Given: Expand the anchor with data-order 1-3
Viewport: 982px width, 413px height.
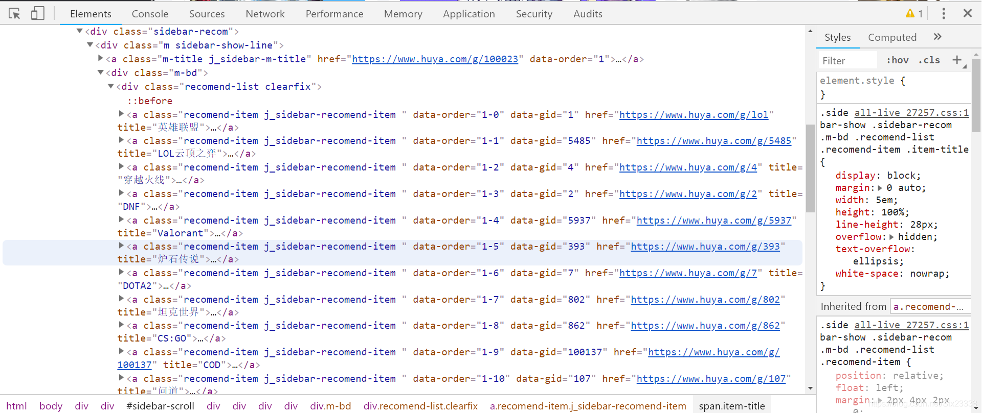Looking at the screenshot, I should (122, 192).
